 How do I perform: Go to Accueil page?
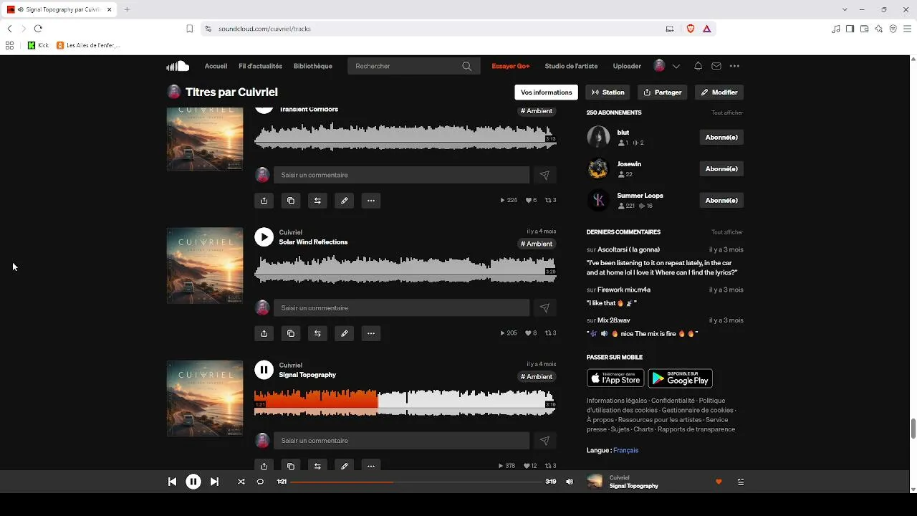coord(216,66)
